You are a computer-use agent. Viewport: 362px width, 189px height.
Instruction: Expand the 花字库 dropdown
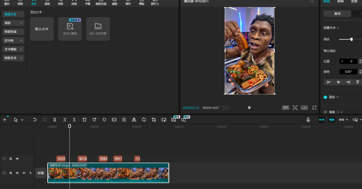pos(13,41)
